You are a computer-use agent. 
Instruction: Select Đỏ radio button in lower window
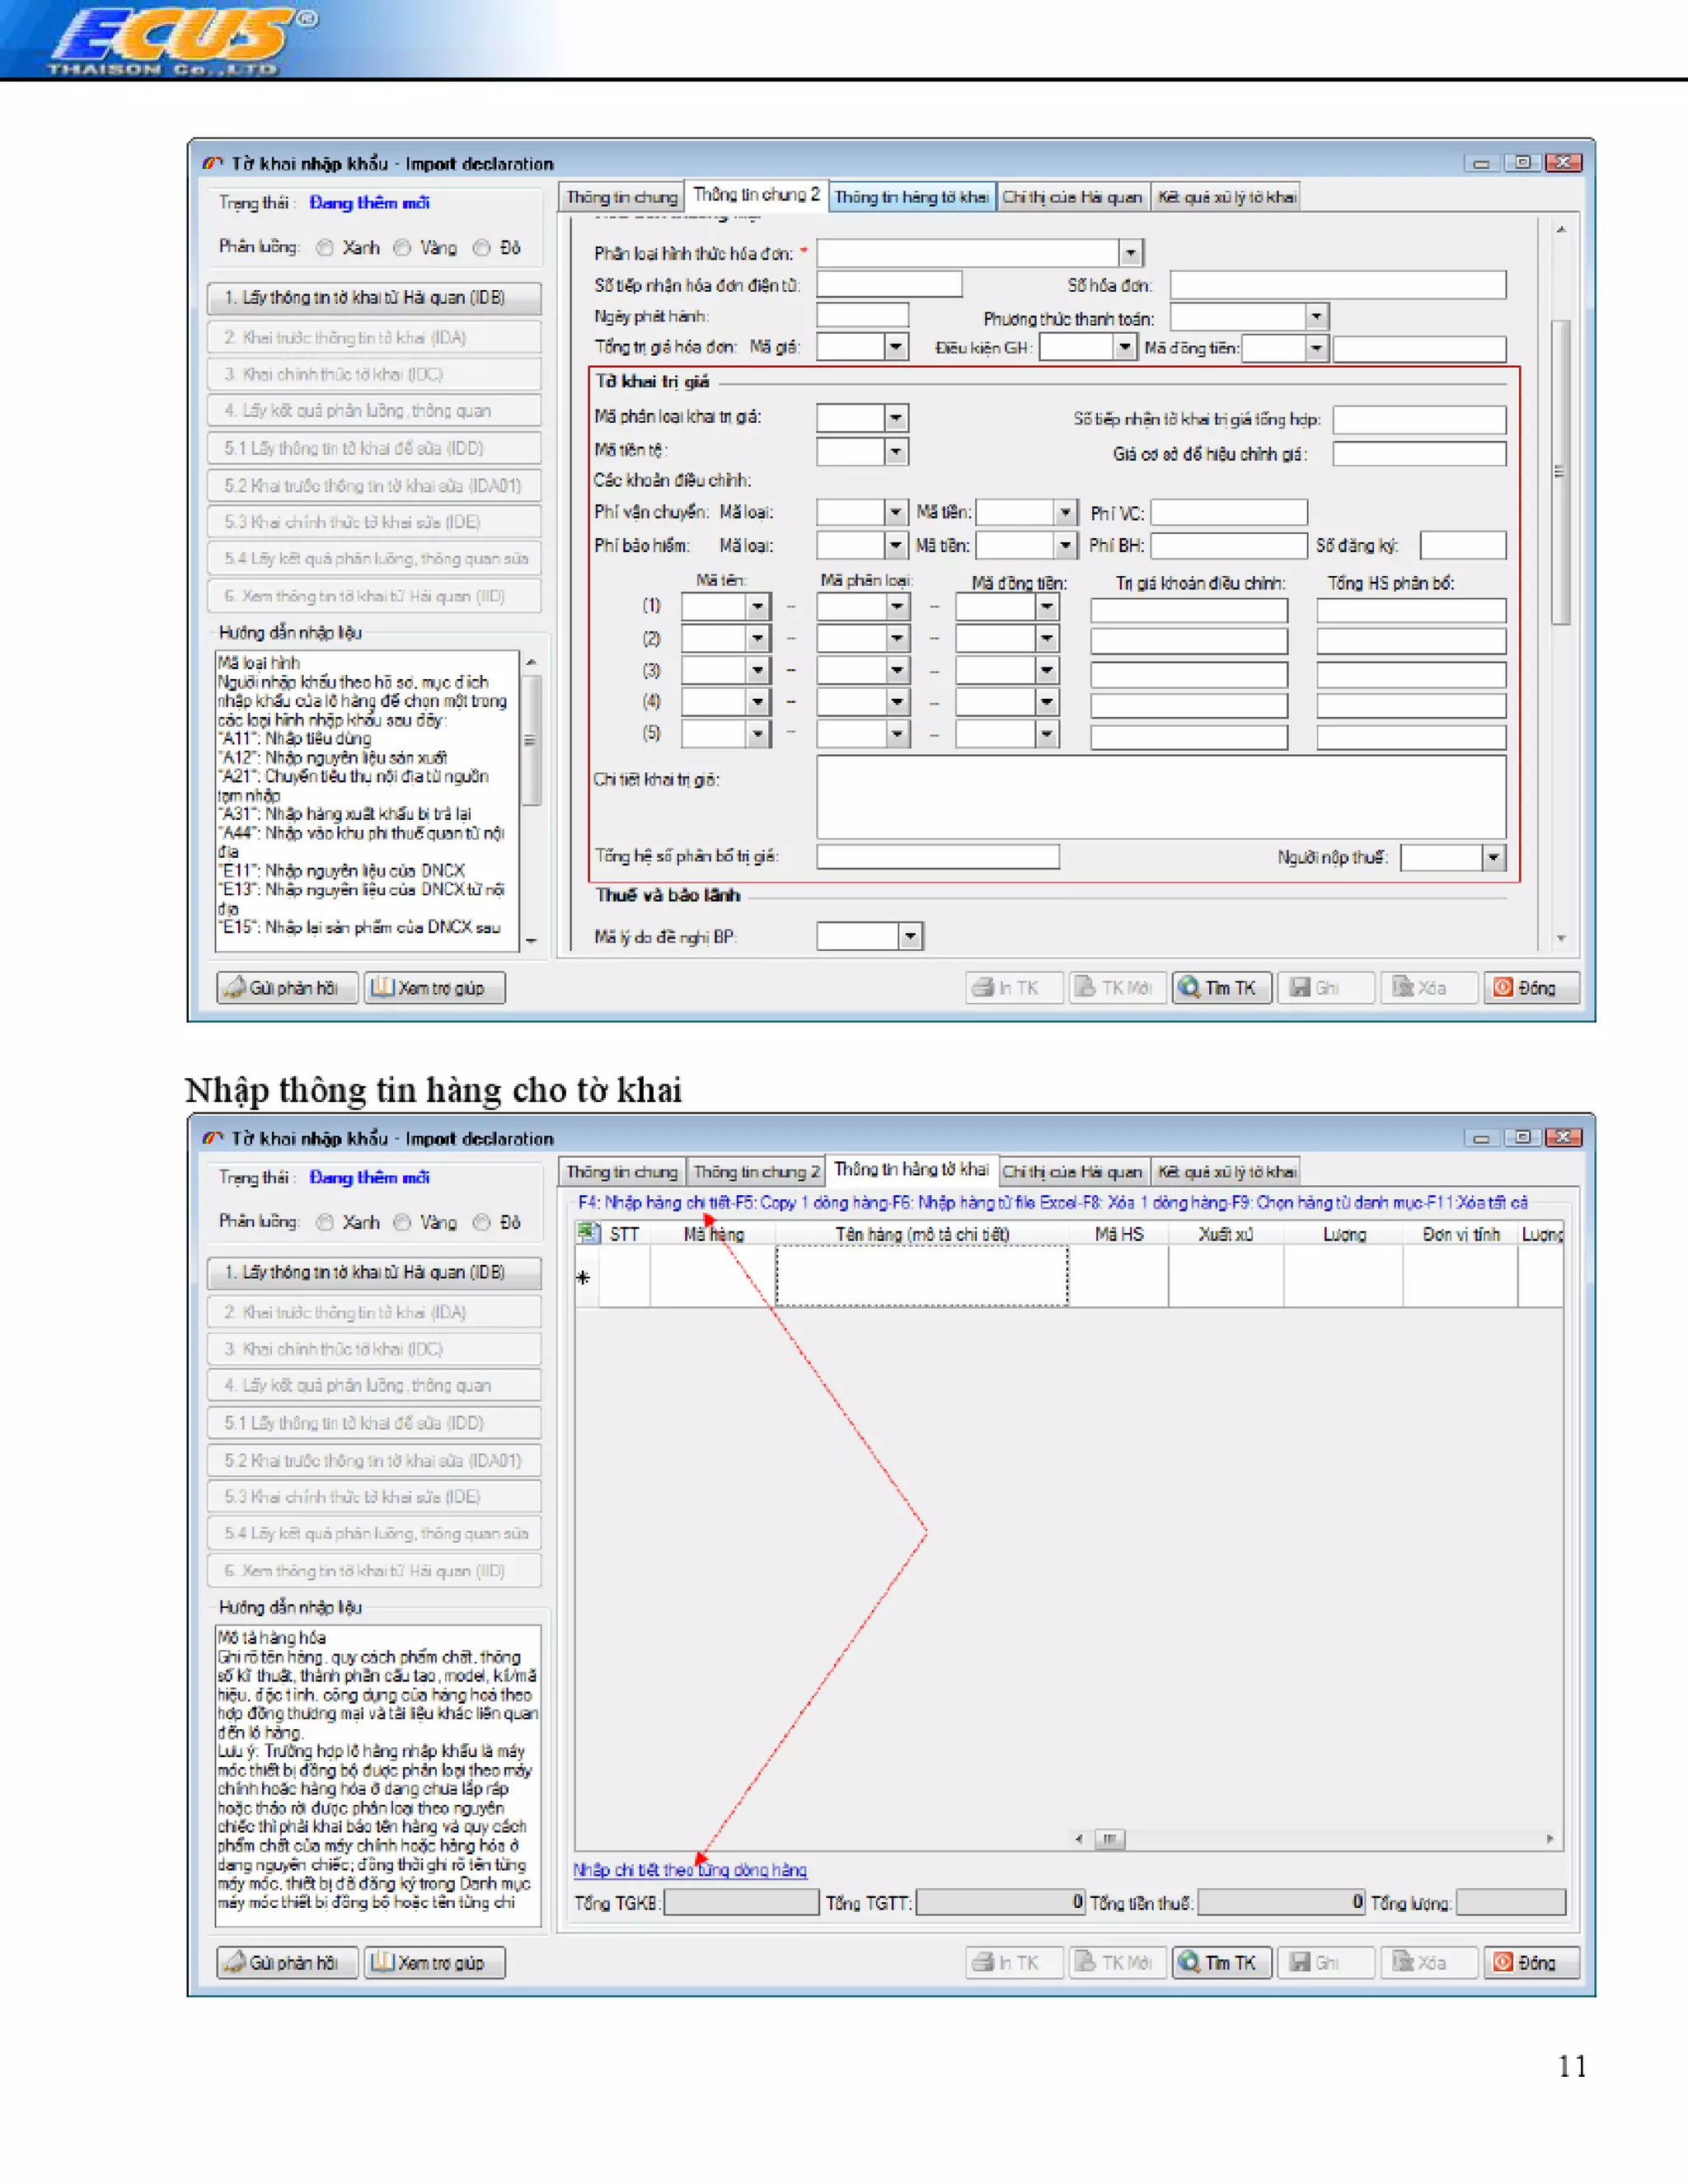pyautogui.click(x=482, y=1222)
